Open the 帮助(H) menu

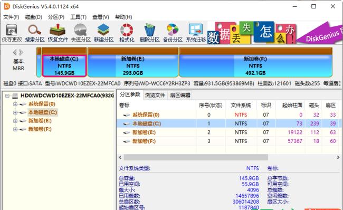coord(123,17)
